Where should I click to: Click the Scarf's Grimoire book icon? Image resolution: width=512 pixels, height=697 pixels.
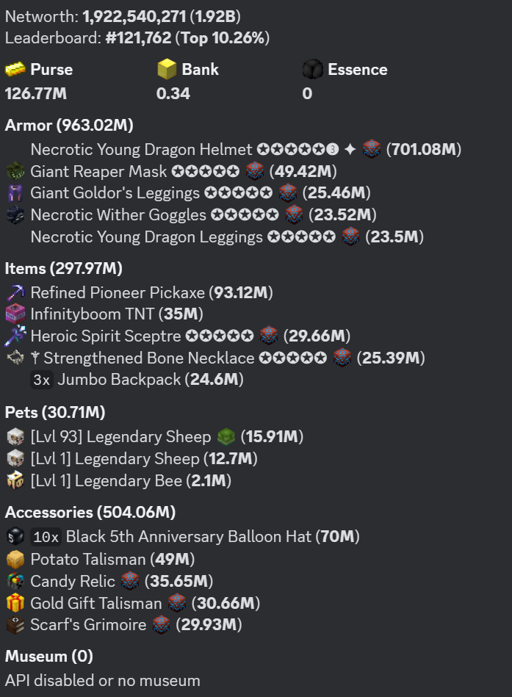pyautogui.click(x=15, y=625)
